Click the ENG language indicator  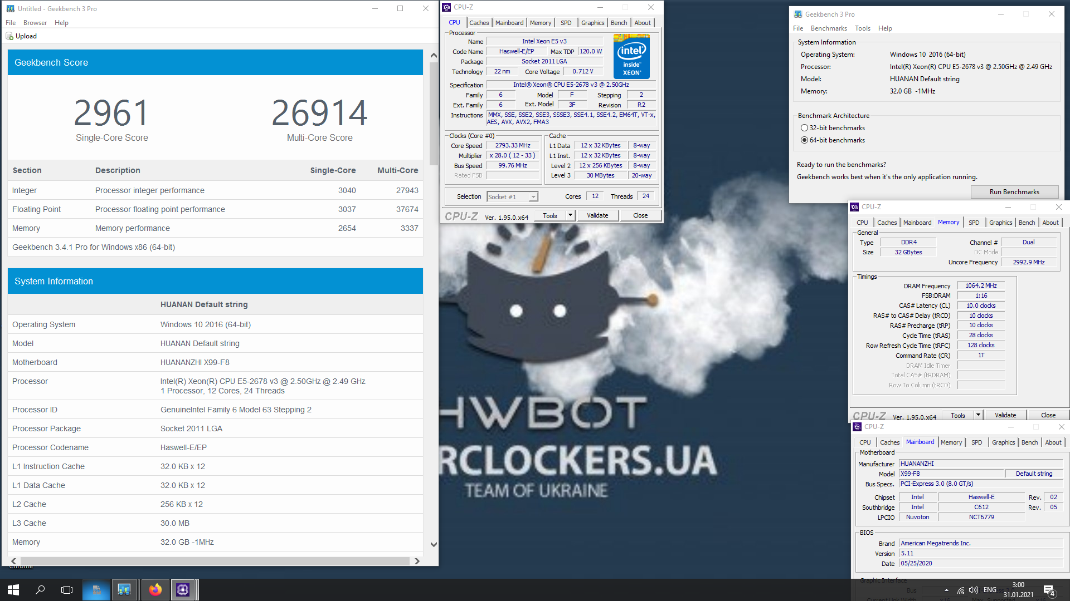pyautogui.click(x=990, y=590)
